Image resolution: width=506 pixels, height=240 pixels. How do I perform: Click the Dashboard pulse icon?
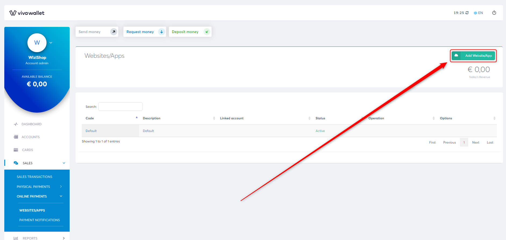[16, 124]
